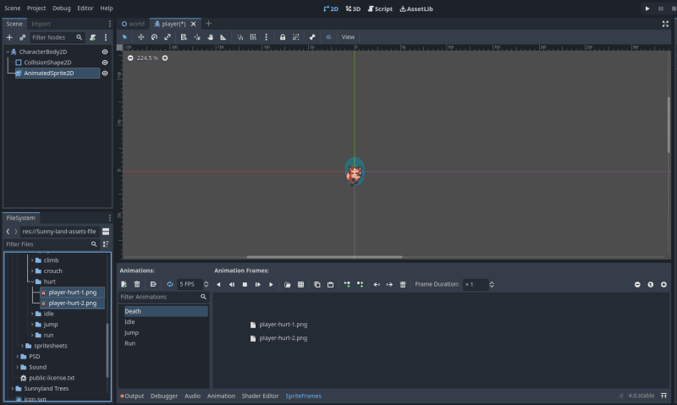Open the Debug menu
The width and height of the screenshot is (677, 405).
(61, 8)
